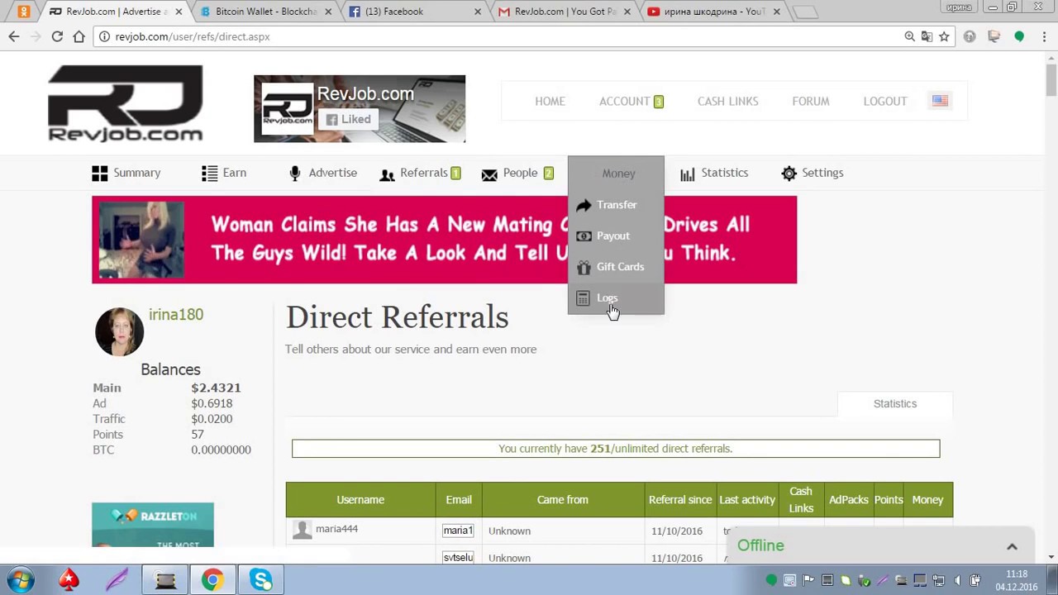Click the Earn list icon
1058x595 pixels.
coord(209,173)
